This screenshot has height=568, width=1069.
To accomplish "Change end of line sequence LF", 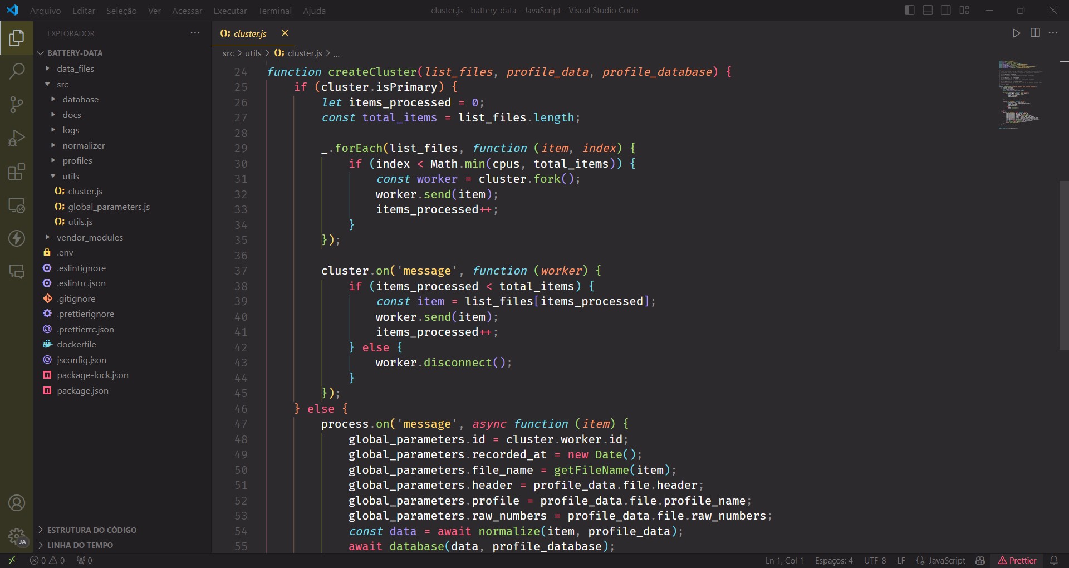I will [901, 560].
